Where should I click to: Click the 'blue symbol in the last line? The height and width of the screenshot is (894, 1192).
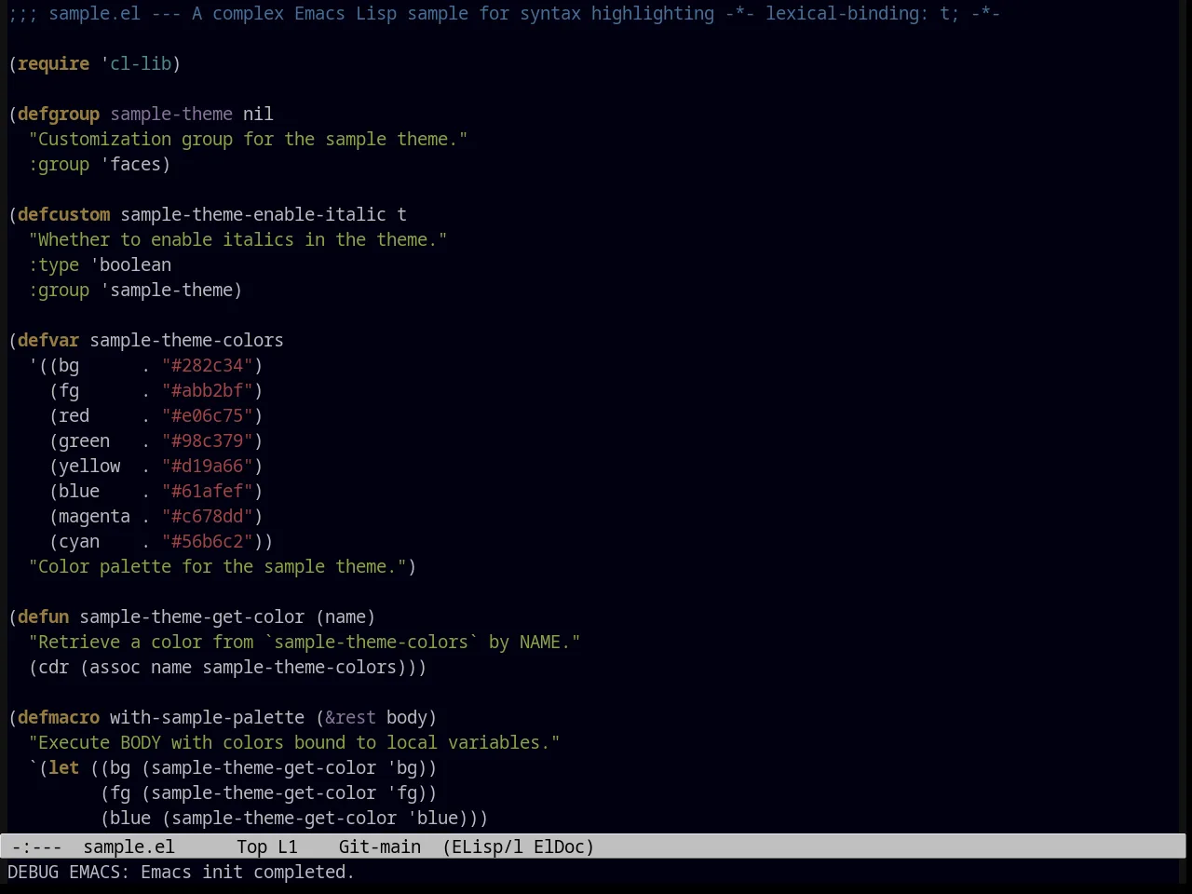coord(432,818)
